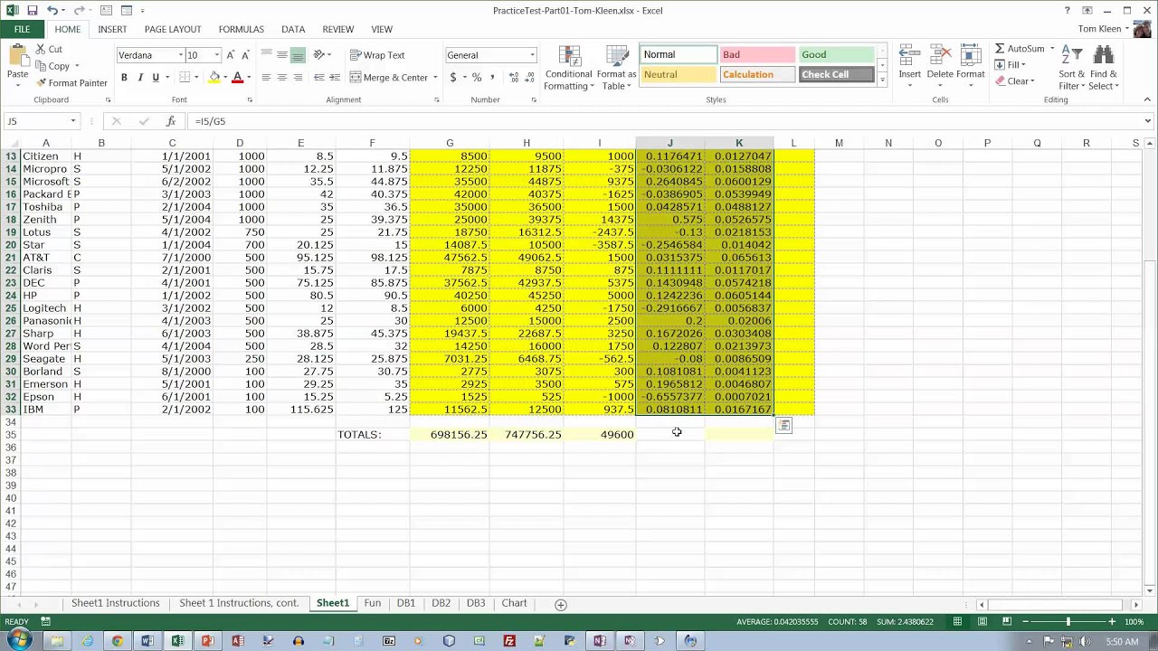Image resolution: width=1158 pixels, height=651 pixels.
Task: Set Top Align for cells
Action: [266, 55]
